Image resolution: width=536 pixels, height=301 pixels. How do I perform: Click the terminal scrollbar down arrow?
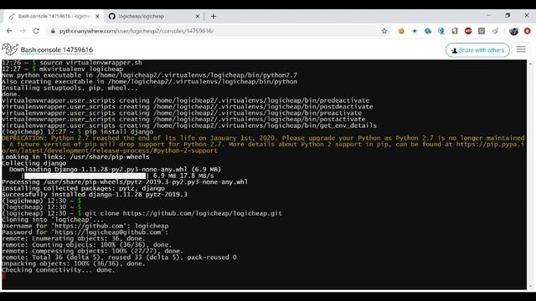tap(530, 286)
